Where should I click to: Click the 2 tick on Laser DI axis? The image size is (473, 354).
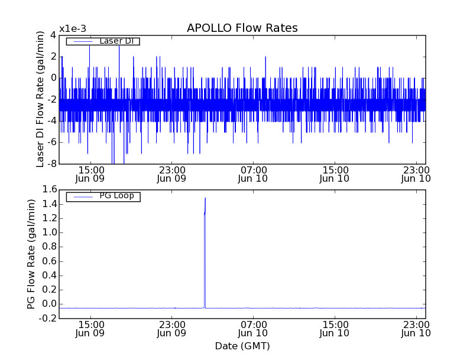tap(53, 57)
